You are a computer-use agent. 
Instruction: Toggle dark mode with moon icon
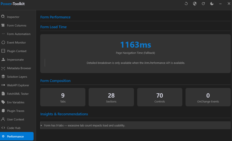pos(212,4)
